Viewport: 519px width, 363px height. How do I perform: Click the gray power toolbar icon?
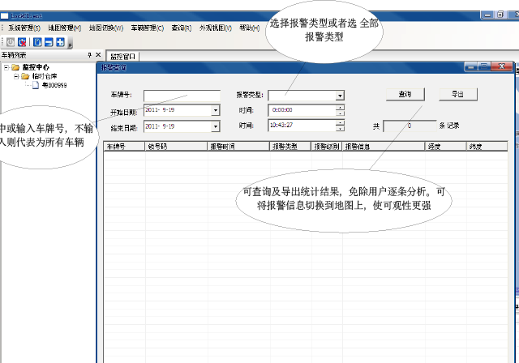pos(11,42)
